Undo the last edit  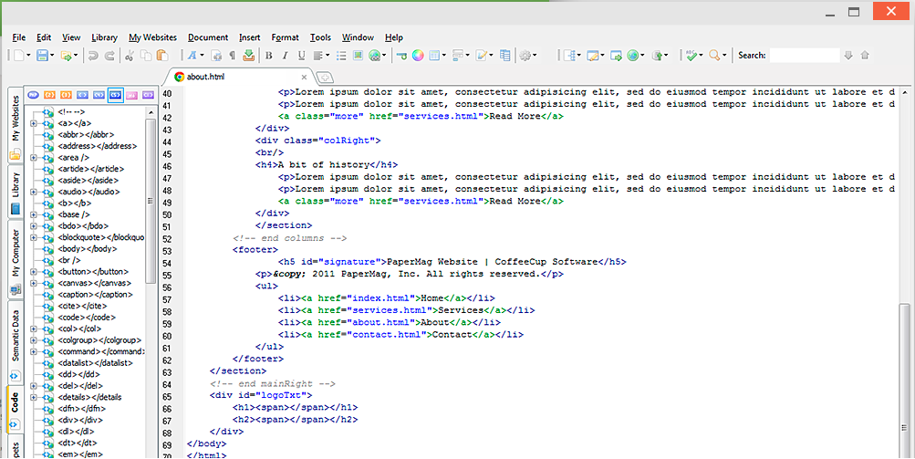(x=93, y=56)
